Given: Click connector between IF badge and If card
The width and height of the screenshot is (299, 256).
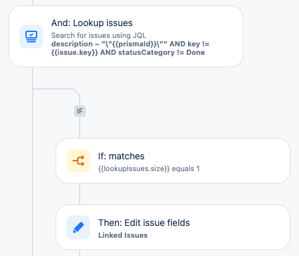Looking at the screenshot, I should pyautogui.click(x=80, y=127).
